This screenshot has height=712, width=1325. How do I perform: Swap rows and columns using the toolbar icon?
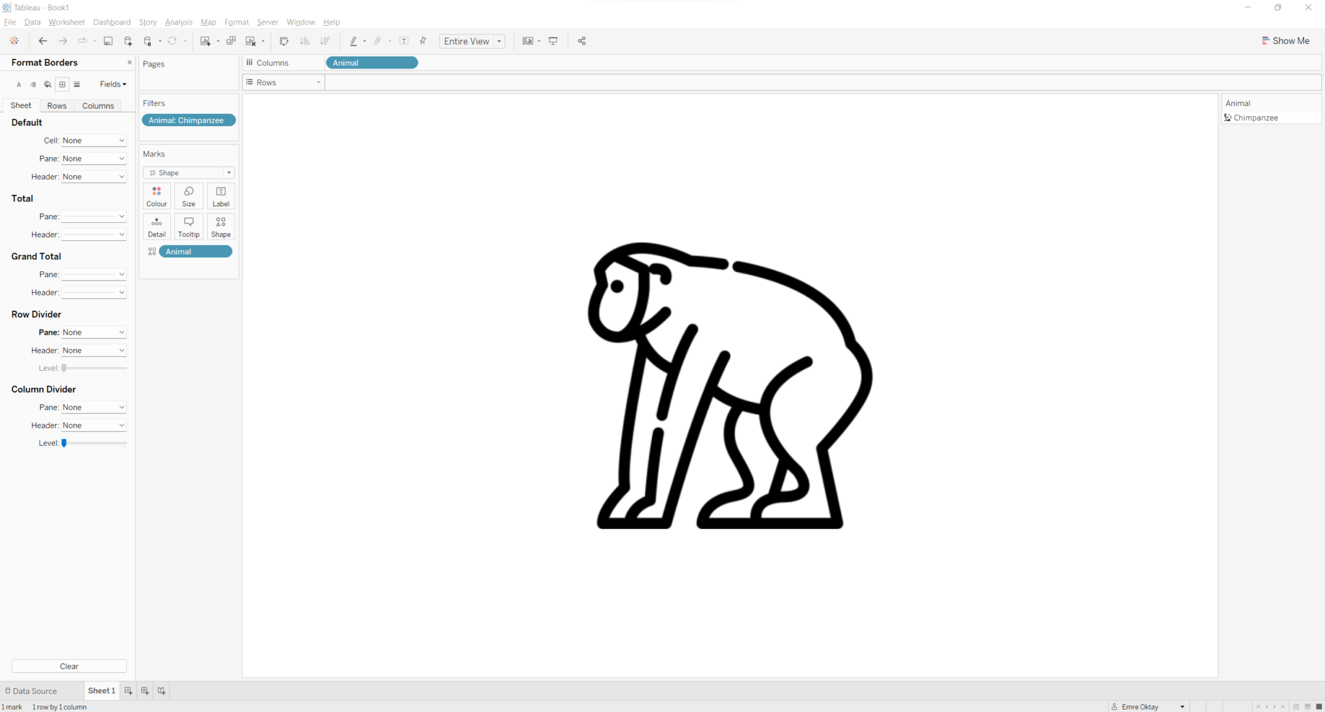(x=284, y=41)
